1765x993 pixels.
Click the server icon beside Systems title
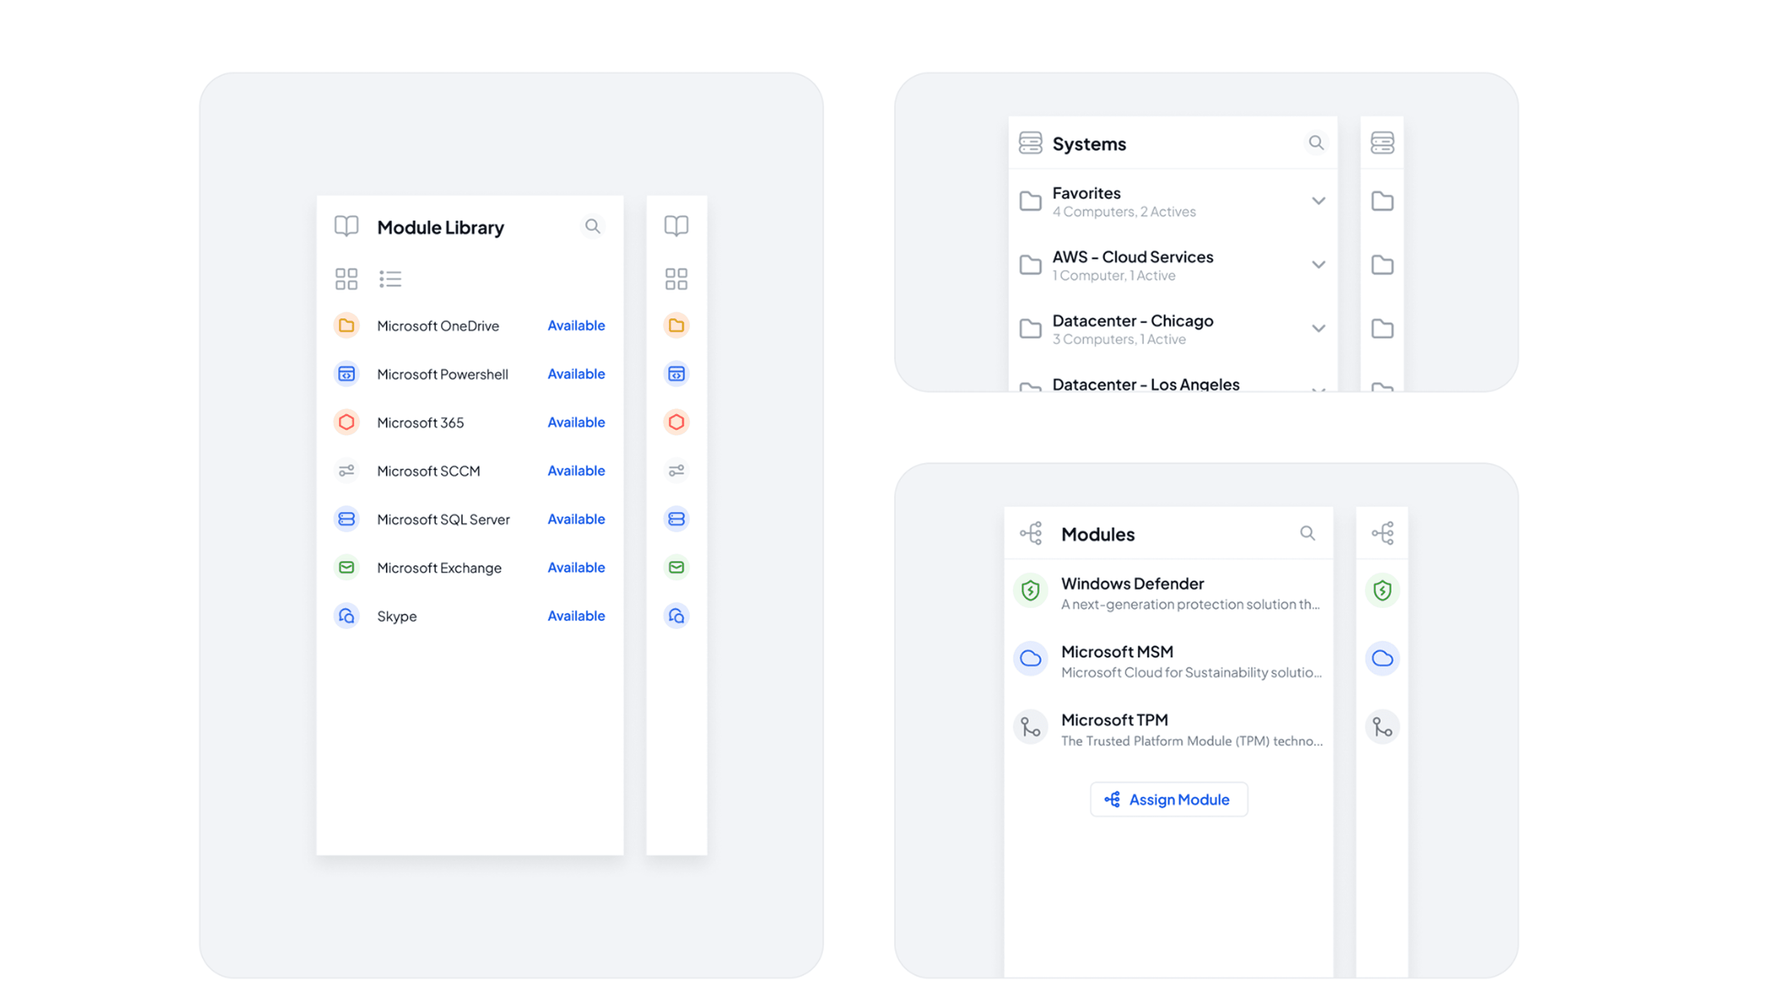1031,143
